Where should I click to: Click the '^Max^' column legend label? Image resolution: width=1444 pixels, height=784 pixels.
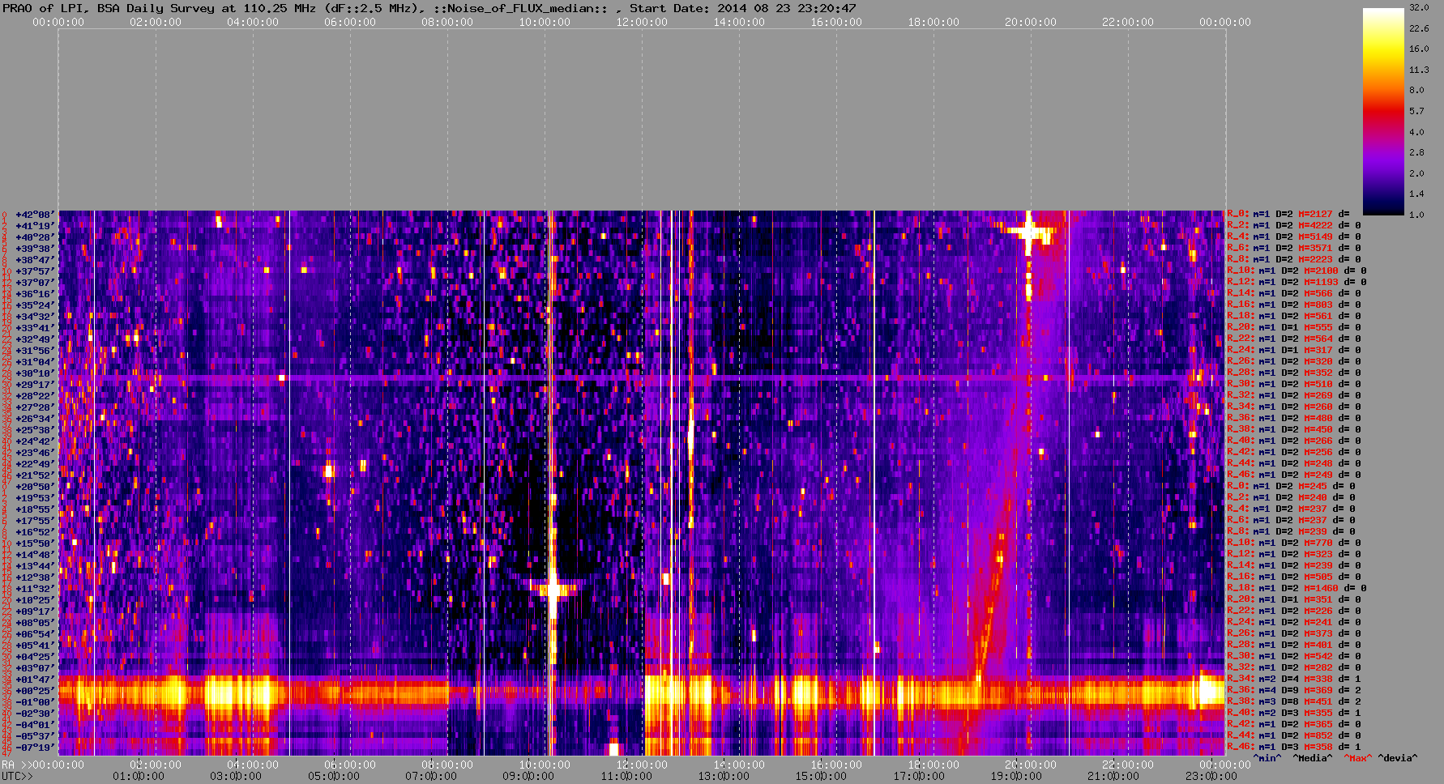point(1357,759)
